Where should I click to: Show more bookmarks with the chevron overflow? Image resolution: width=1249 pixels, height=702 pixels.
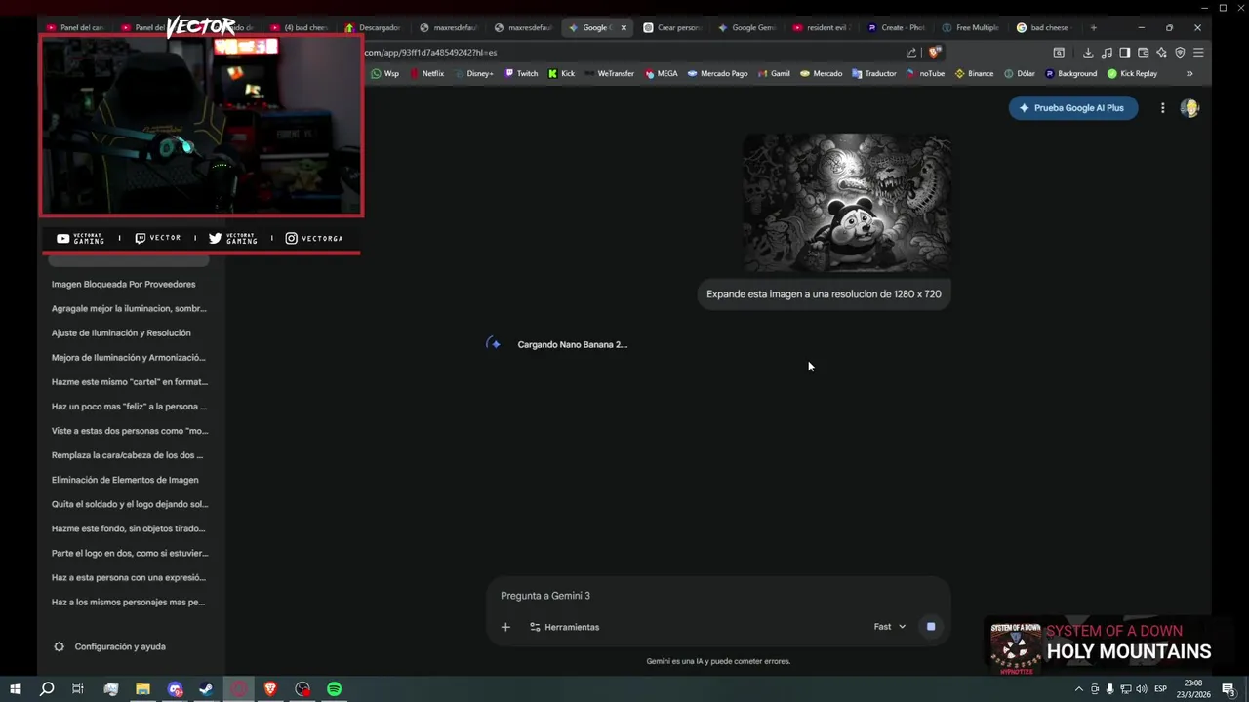(1189, 73)
